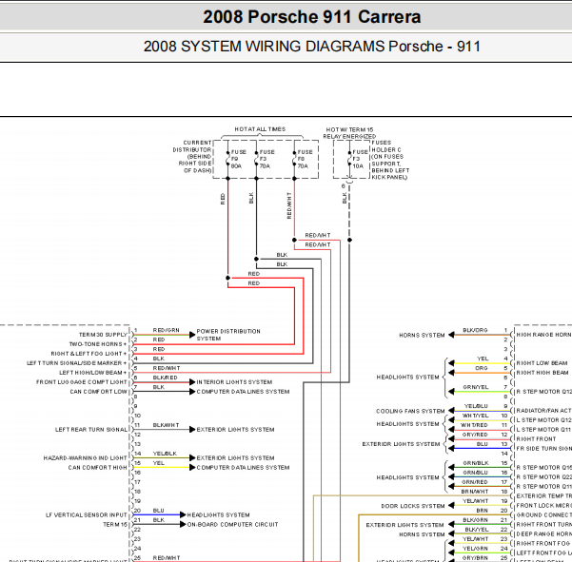
Task: Click the "GRY/BRN" wire color label
Action: coord(475,557)
